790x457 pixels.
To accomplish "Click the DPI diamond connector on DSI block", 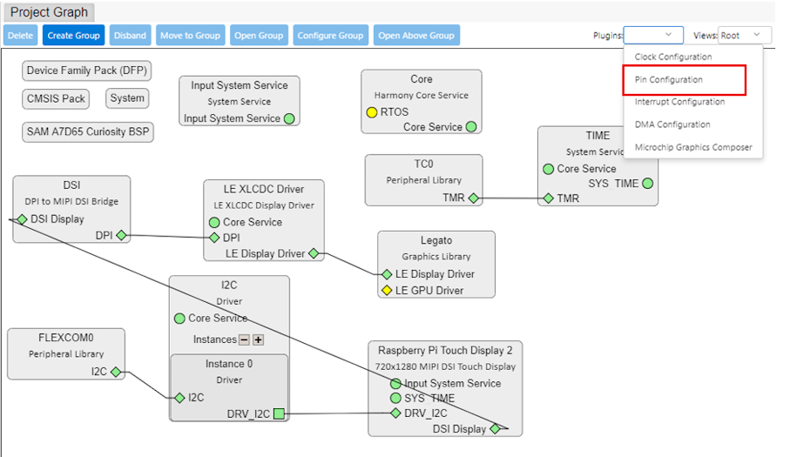I will click(x=122, y=235).
